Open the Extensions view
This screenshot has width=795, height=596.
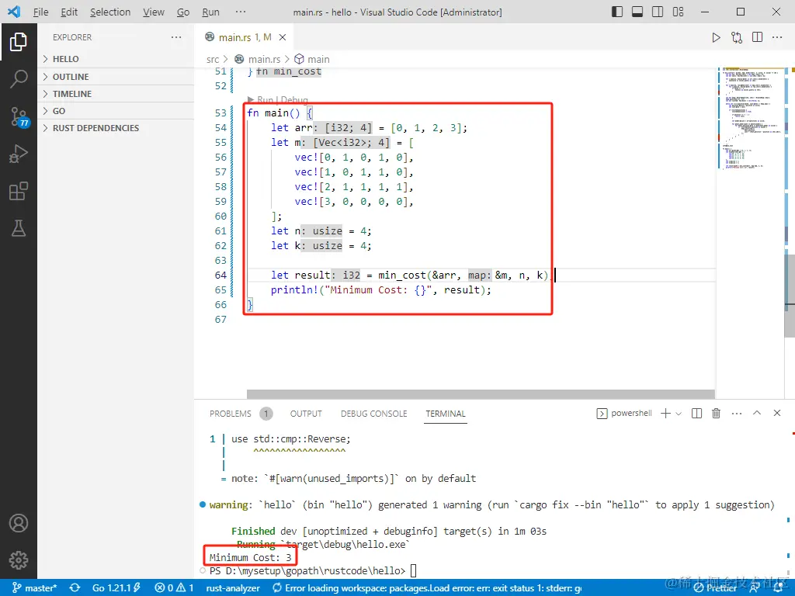tap(19, 191)
